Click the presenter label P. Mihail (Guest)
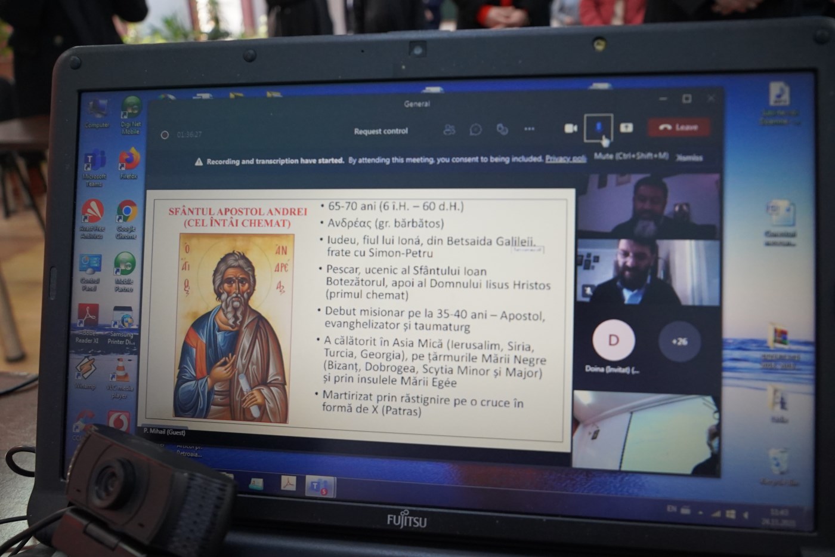The height and width of the screenshot is (557, 835). (x=164, y=432)
